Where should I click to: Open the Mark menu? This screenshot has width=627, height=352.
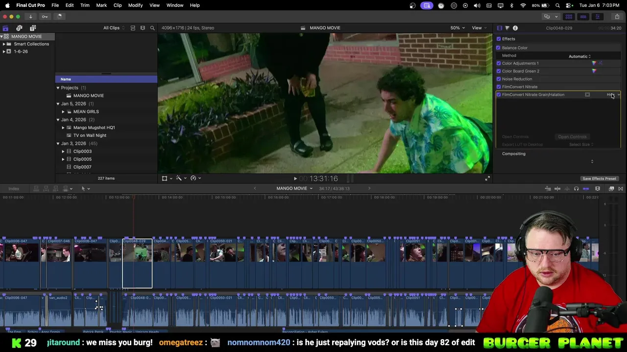coord(101,5)
